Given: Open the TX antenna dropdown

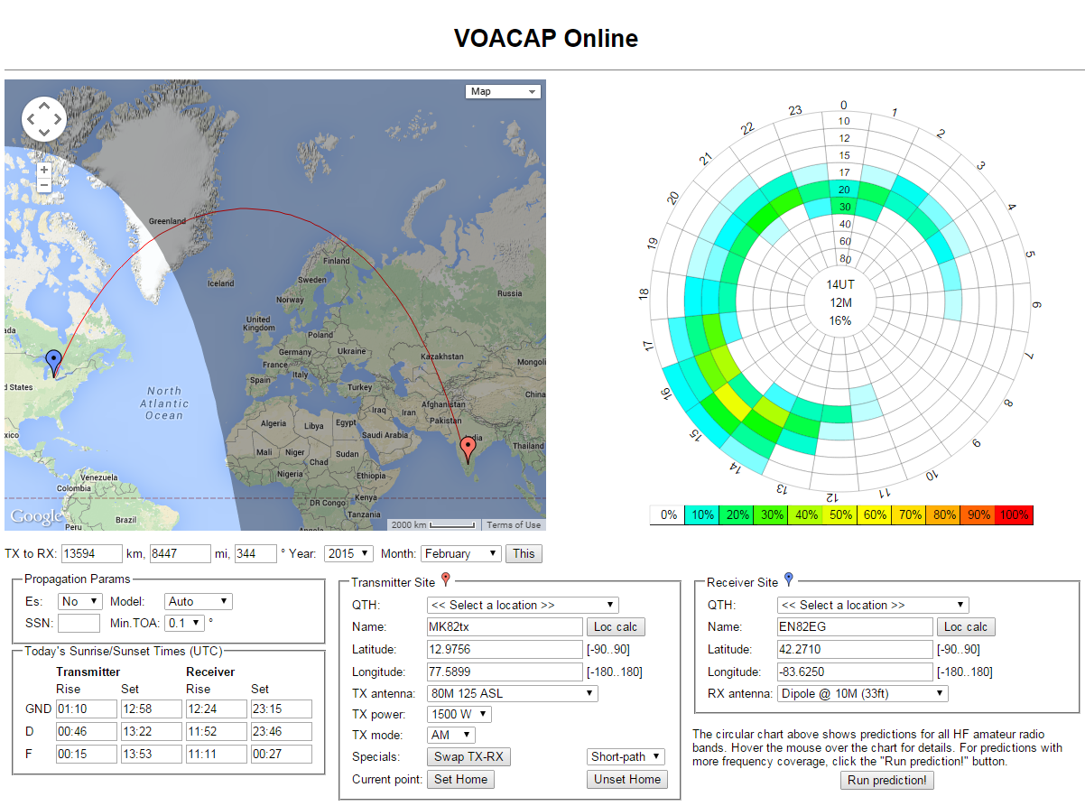Looking at the screenshot, I should 512,693.
